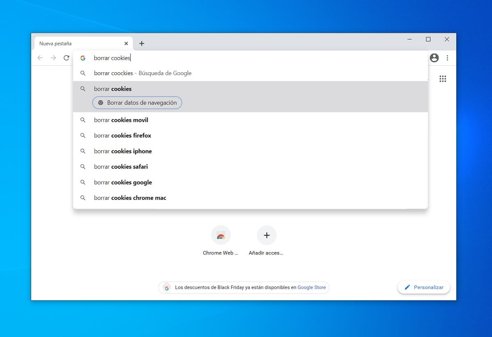Click the browser forward arrow
The image size is (492, 337).
coord(53,58)
